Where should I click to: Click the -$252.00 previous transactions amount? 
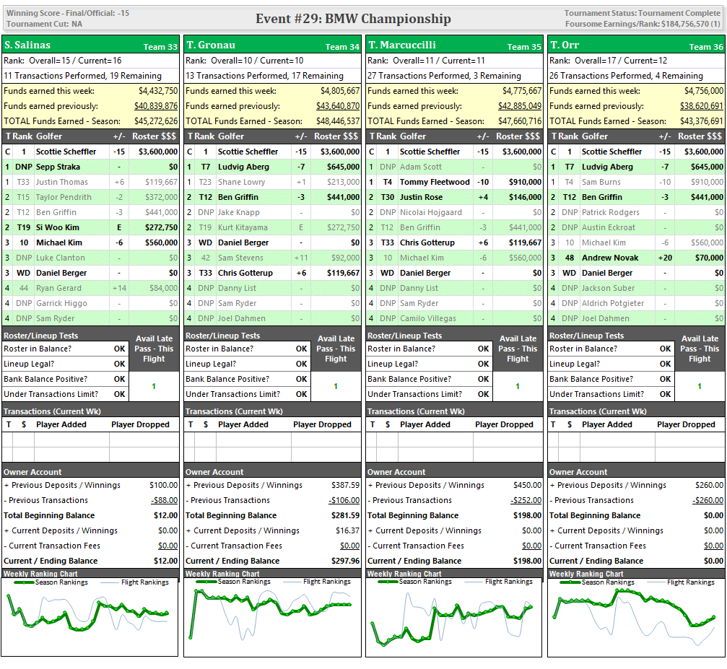click(526, 500)
